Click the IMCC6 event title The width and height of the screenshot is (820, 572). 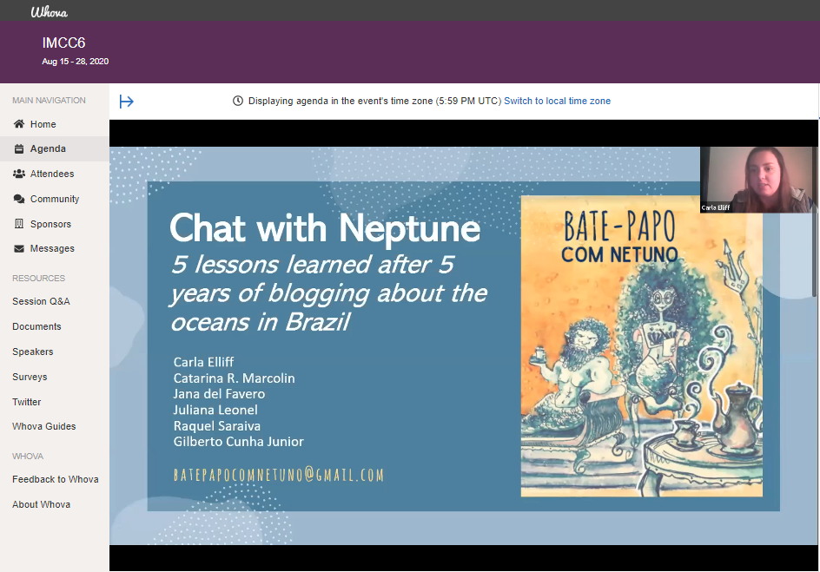63,43
